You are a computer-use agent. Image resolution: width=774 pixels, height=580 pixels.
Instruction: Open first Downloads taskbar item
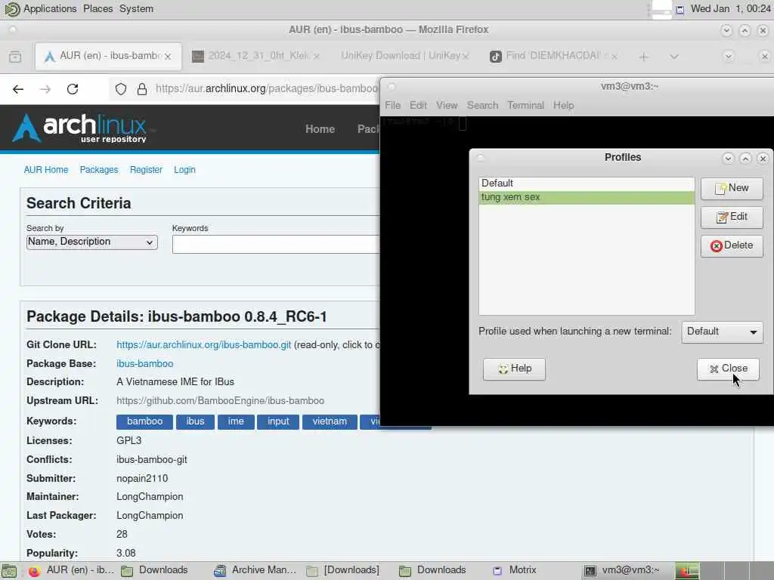tap(154, 571)
